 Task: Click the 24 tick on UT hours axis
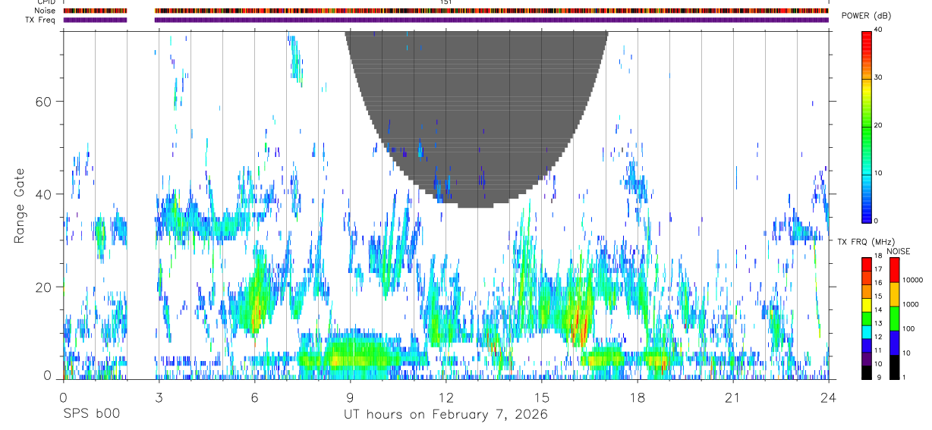tap(829, 397)
